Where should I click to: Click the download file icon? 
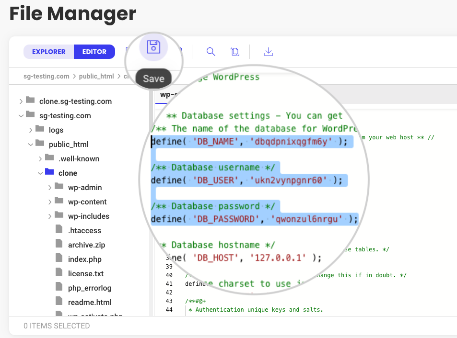click(269, 52)
